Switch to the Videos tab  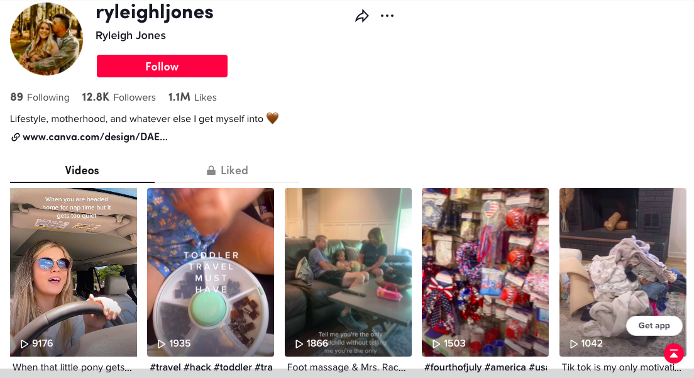coord(82,170)
